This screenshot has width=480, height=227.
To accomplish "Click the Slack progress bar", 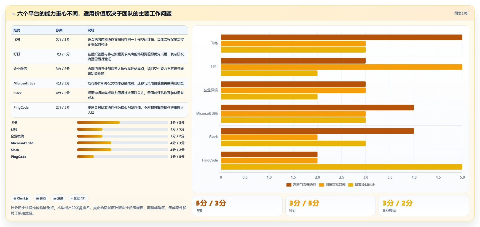I will point(122,150).
